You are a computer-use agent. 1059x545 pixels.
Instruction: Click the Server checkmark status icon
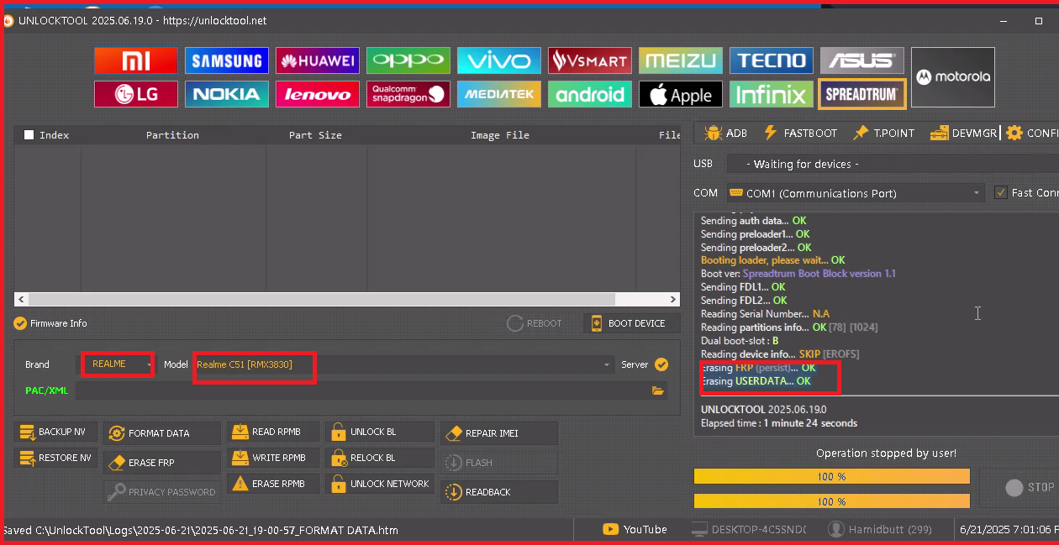point(661,364)
